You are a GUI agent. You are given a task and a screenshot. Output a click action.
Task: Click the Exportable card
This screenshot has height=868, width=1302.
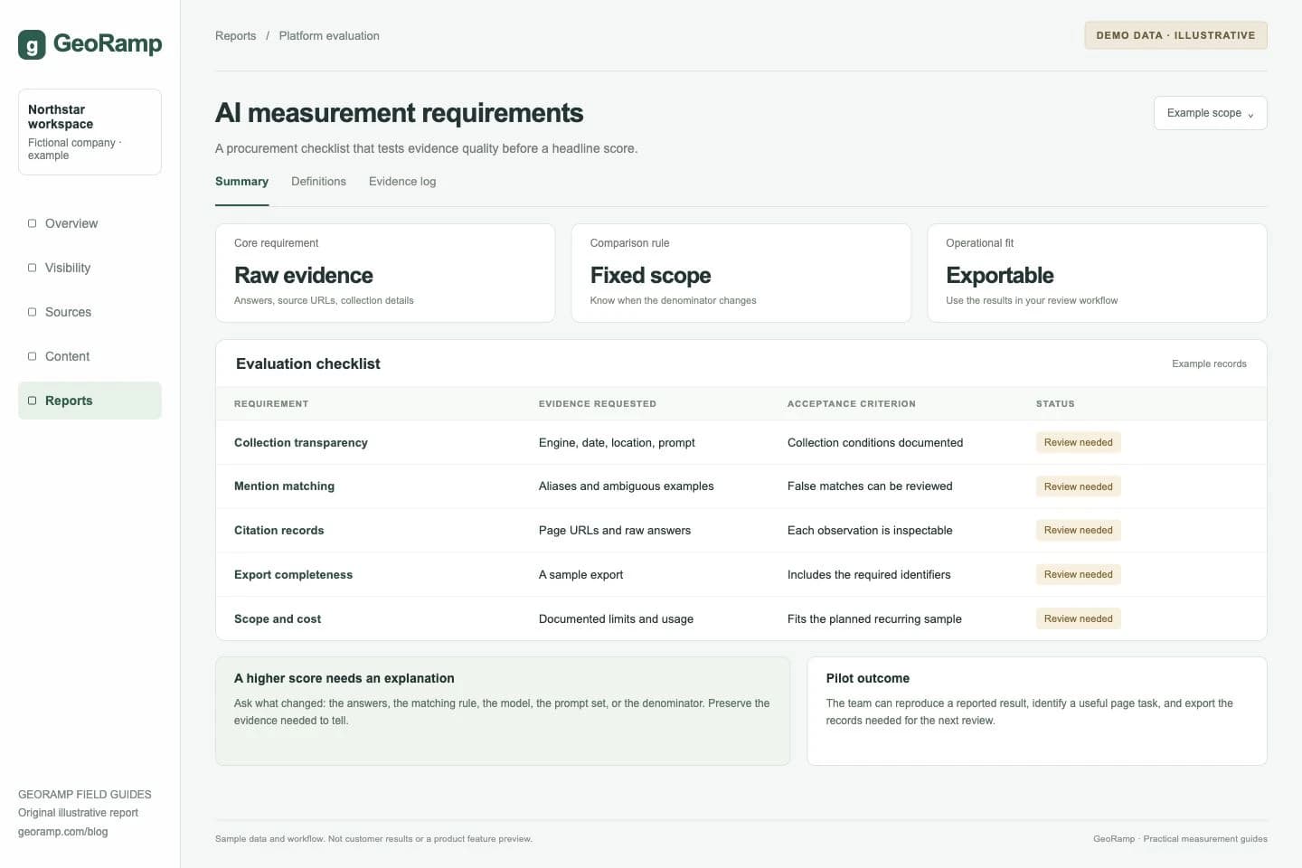click(1097, 273)
